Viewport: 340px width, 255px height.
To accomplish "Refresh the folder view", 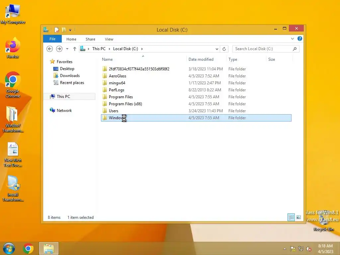I will [x=224, y=49].
